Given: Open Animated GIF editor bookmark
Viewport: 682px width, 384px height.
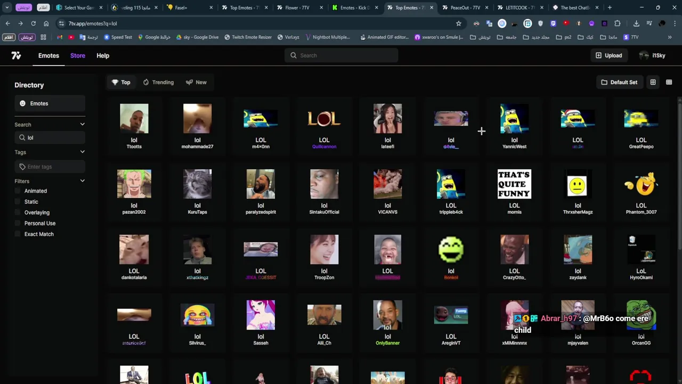Looking at the screenshot, I should (384, 37).
